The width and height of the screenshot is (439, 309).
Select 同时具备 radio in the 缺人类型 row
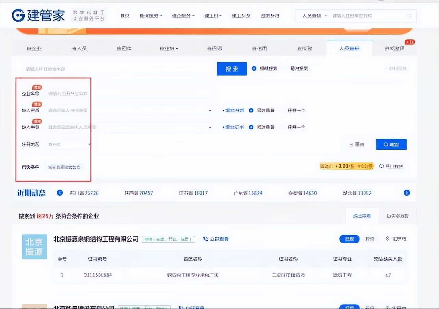(x=251, y=127)
